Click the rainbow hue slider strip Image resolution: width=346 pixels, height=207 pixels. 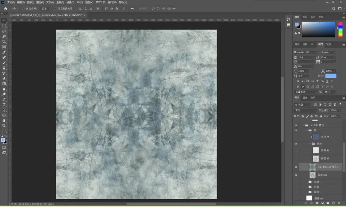pyautogui.click(x=341, y=29)
